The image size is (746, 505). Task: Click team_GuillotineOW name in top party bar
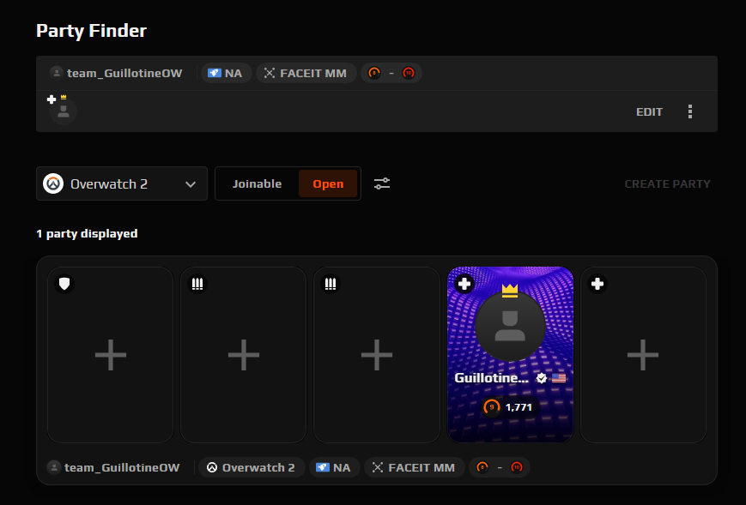124,73
